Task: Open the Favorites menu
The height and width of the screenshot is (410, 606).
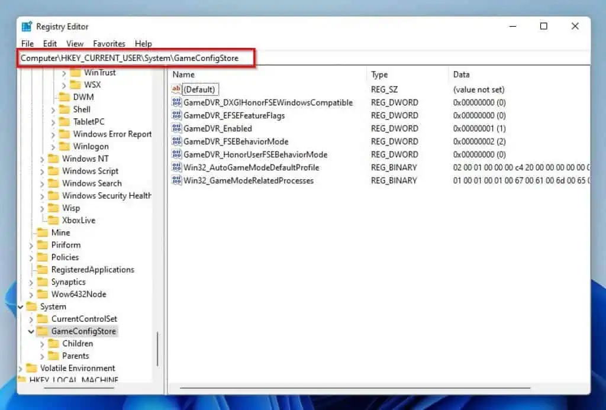Action: (x=109, y=43)
